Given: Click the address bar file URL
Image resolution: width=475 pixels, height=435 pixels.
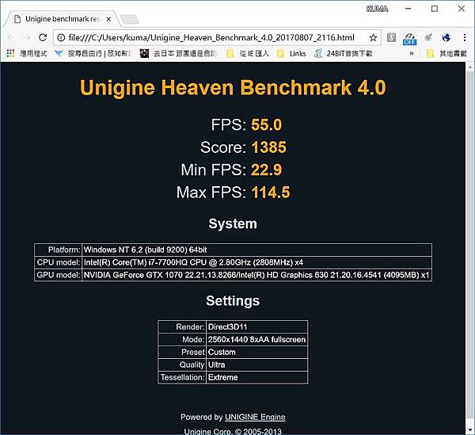Looking at the screenshot, I should [211, 37].
